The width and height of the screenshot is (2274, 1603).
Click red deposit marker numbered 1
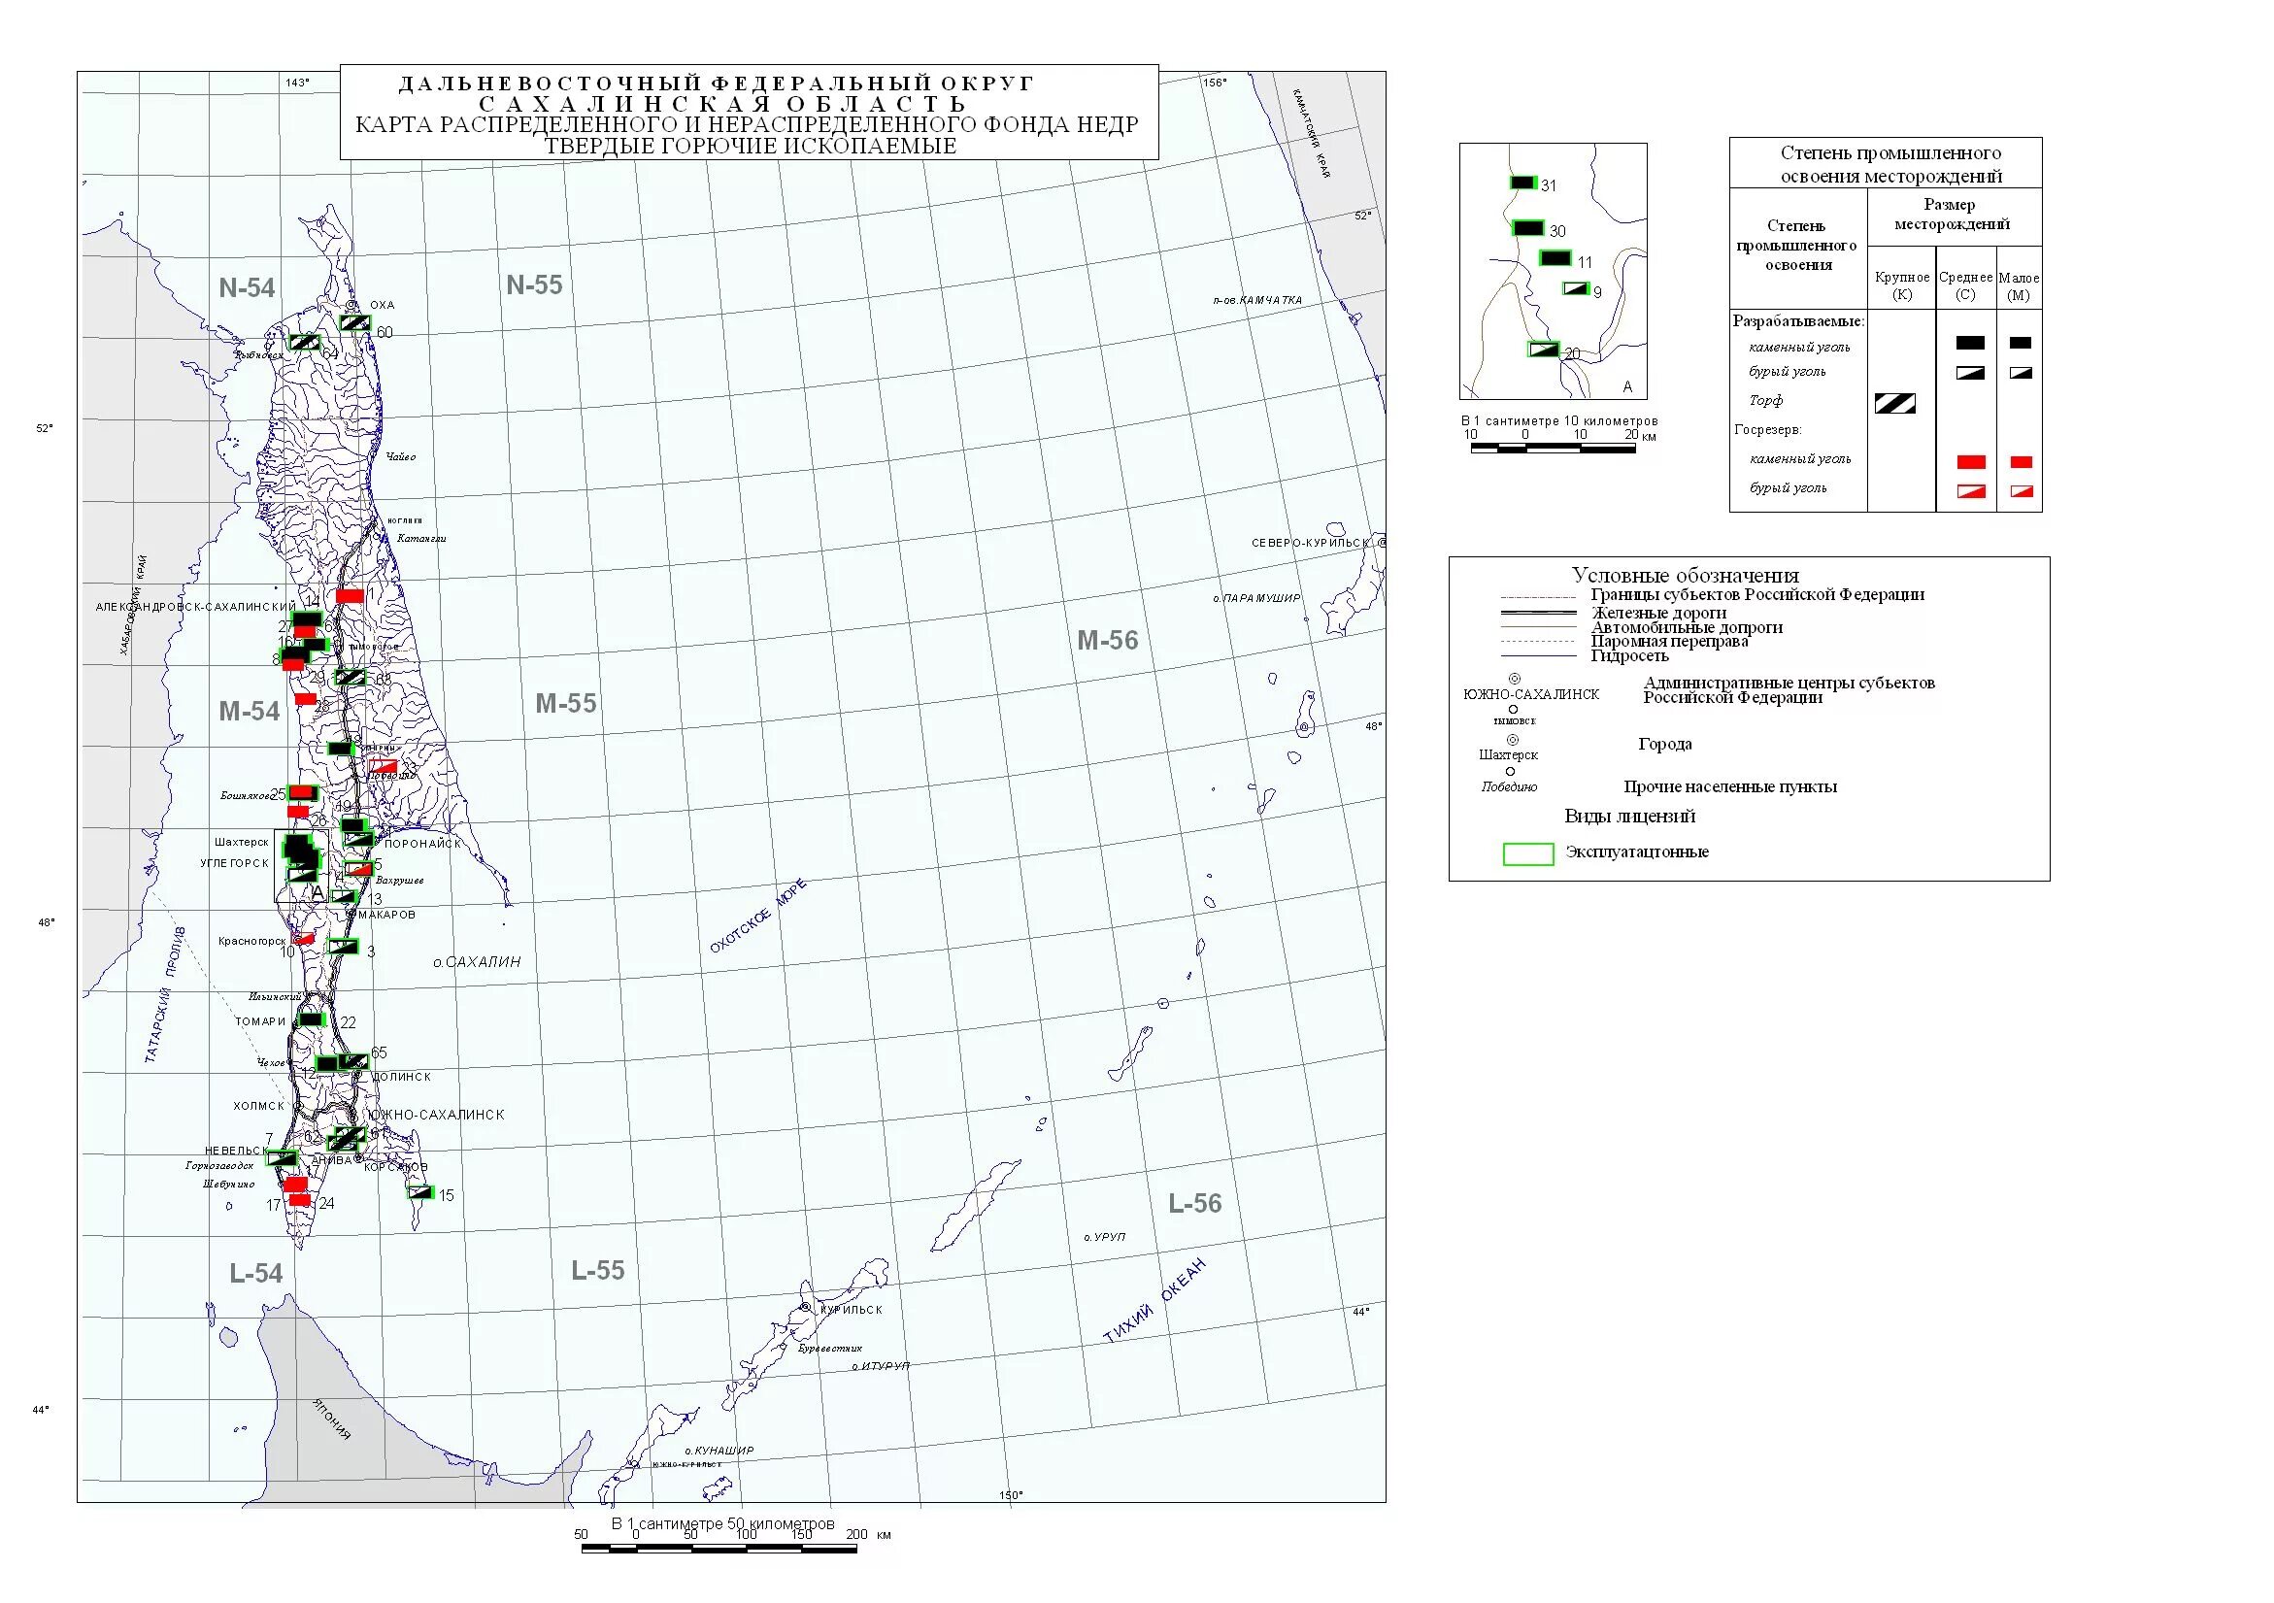click(350, 596)
